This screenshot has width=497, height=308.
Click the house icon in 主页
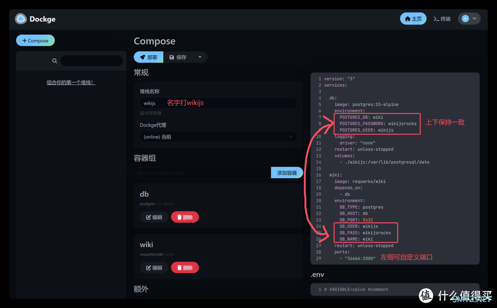tap(408, 19)
